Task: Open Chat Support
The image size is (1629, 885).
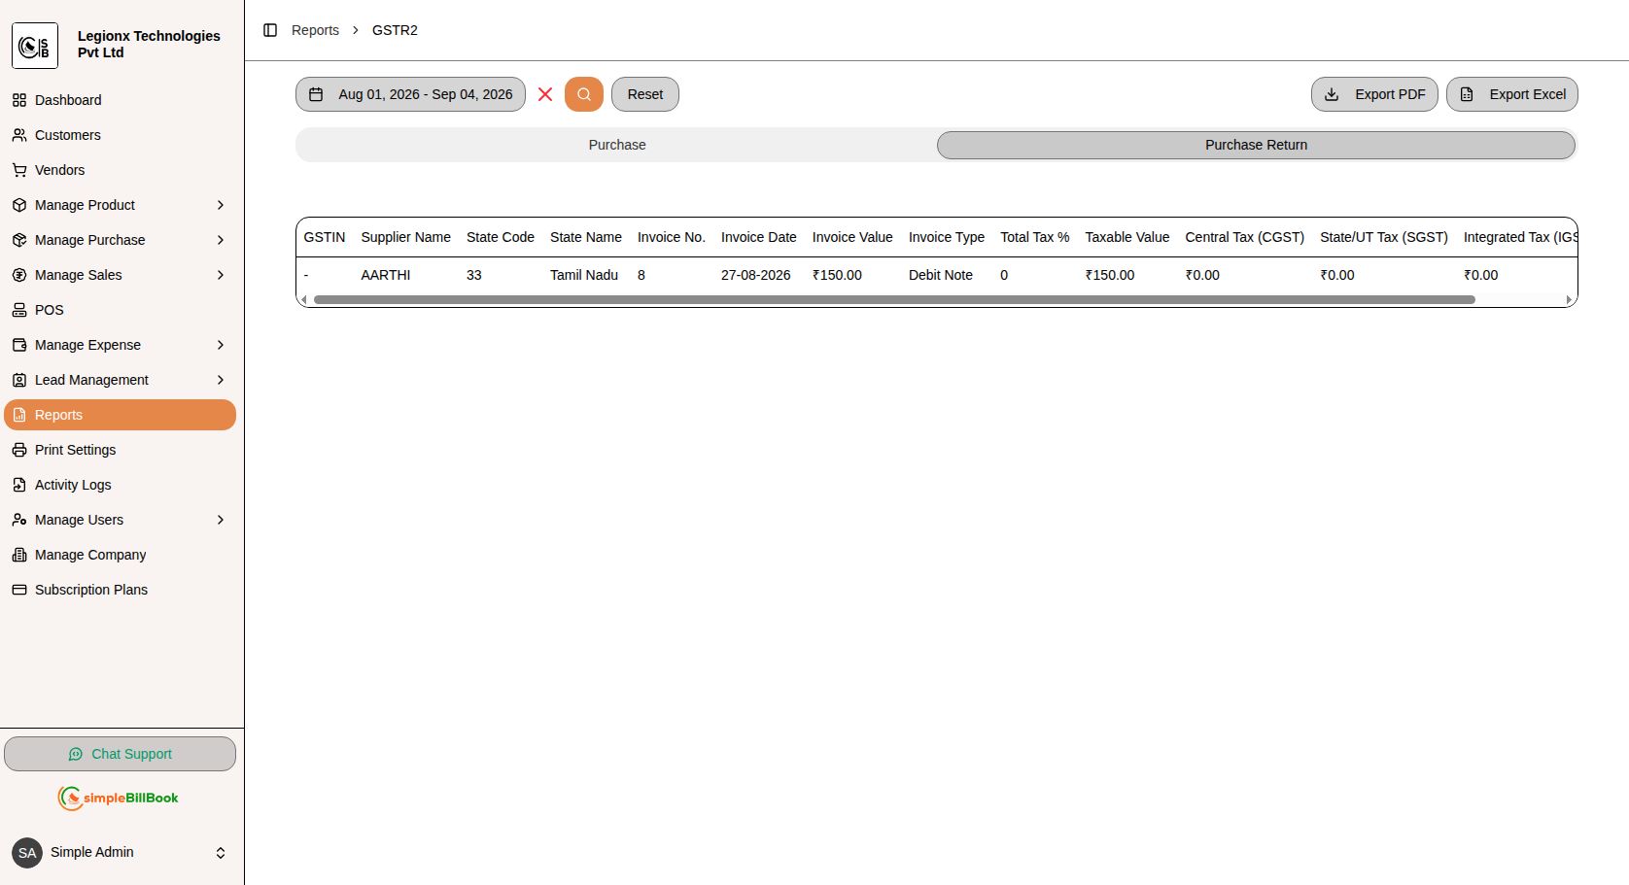Action: (x=120, y=754)
